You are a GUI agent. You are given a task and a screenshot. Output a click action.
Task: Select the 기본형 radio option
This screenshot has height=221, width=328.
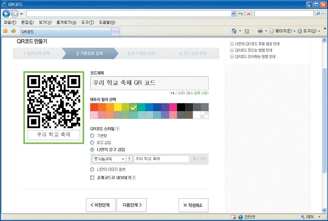coord(92,135)
